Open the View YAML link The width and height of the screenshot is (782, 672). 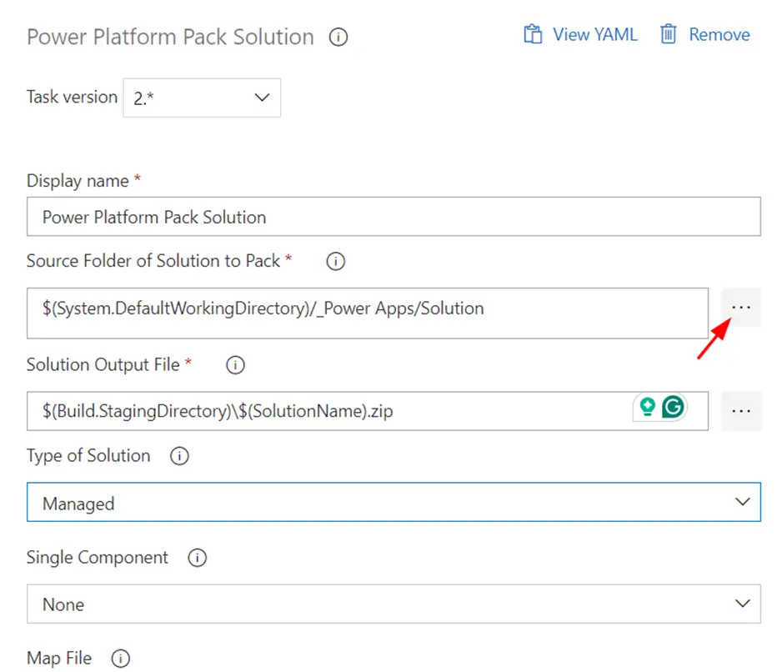tap(595, 34)
